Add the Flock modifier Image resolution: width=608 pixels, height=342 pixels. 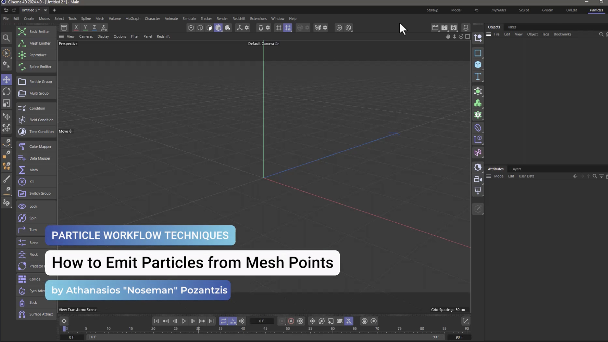coord(31,255)
